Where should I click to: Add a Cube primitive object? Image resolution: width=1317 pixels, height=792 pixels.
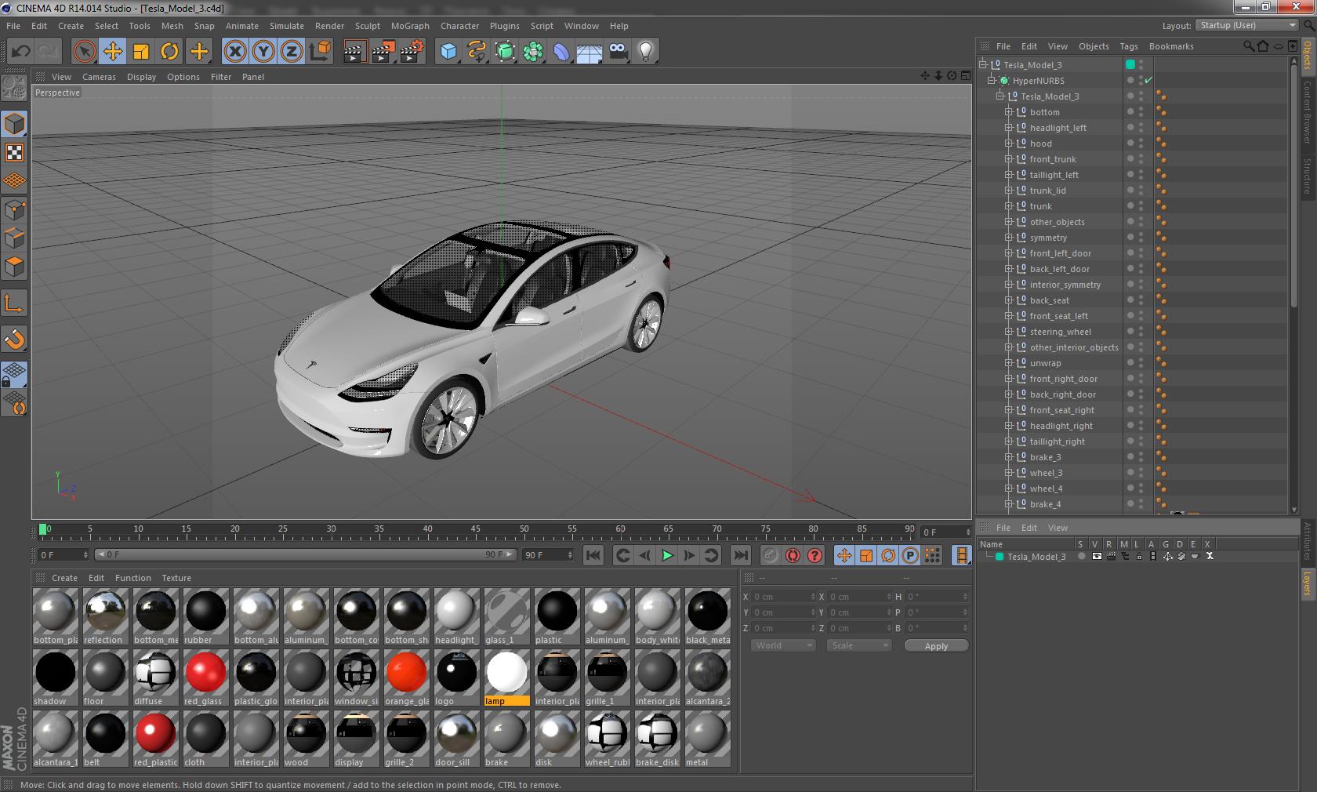(x=448, y=52)
